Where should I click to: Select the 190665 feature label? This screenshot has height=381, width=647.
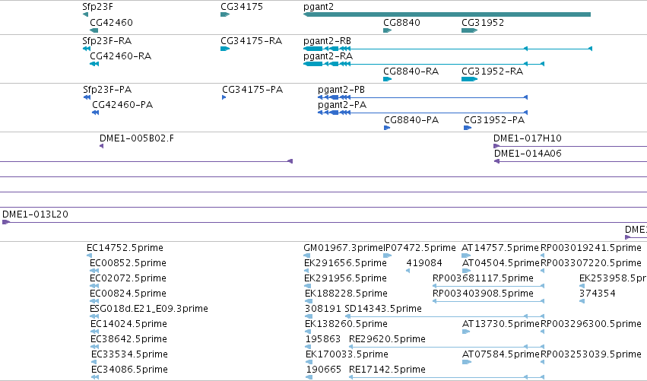324,370
